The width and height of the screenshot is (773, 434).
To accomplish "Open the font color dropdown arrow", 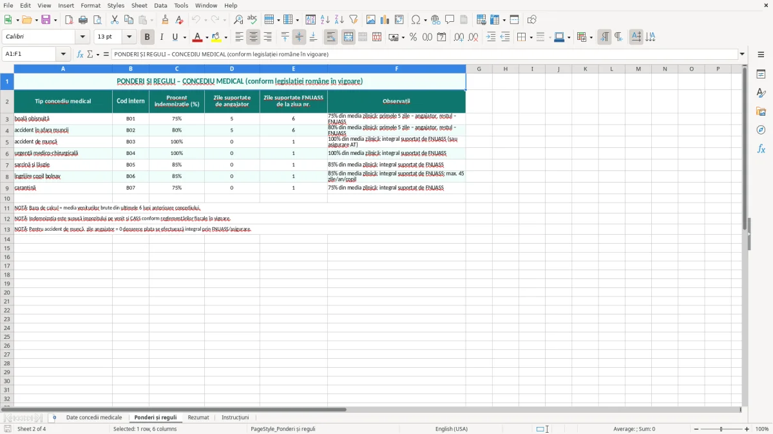I will 207,37.
